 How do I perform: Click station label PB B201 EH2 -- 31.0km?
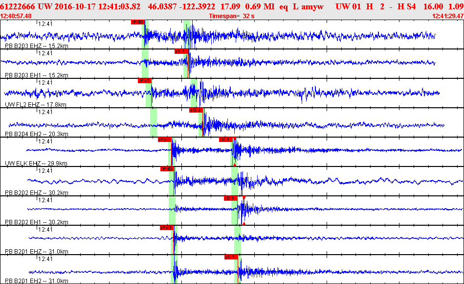click(x=37, y=281)
